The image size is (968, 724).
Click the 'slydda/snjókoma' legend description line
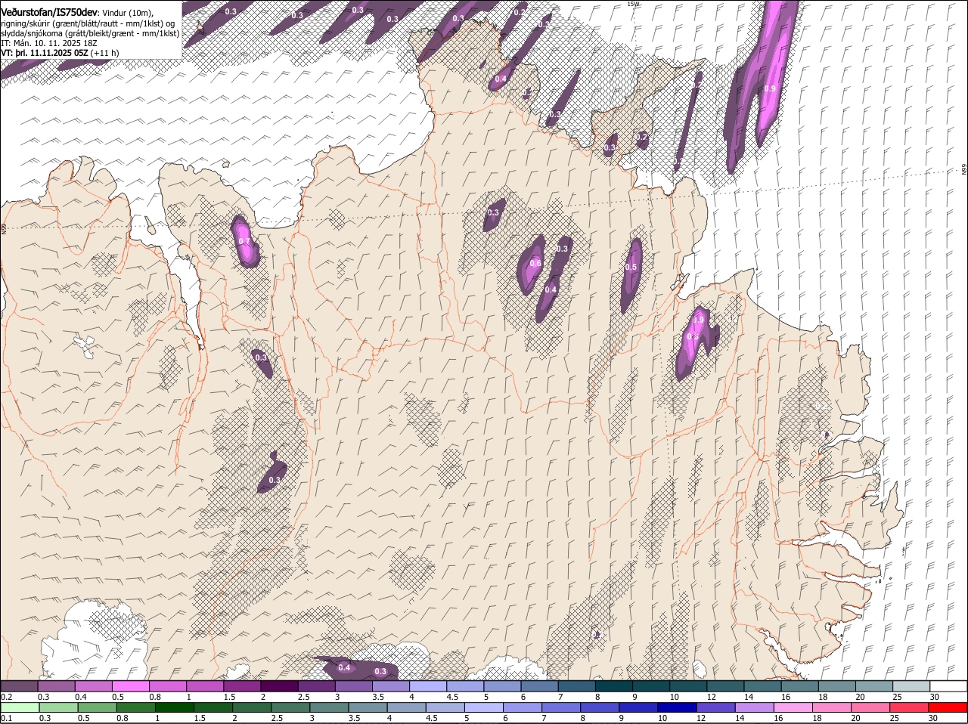coord(90,33)
